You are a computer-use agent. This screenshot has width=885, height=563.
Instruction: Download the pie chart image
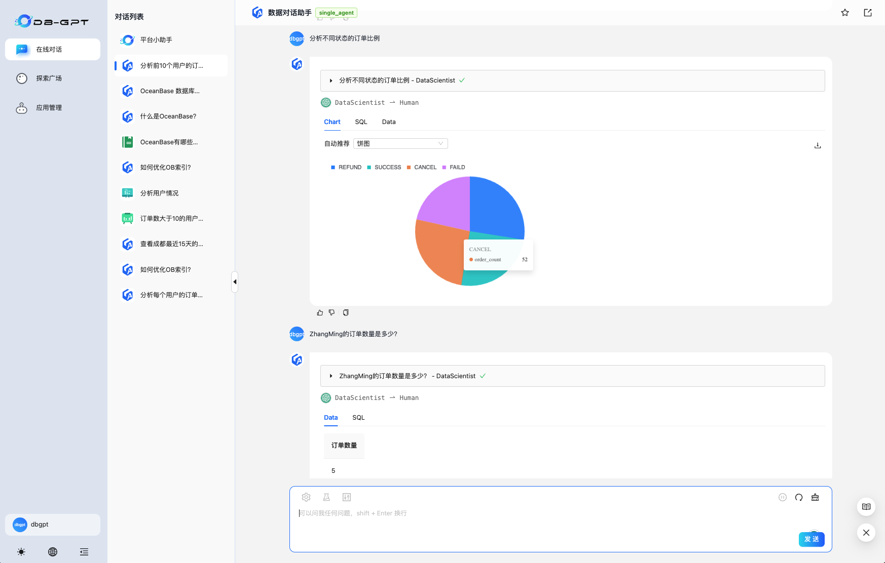coord(818,145)
